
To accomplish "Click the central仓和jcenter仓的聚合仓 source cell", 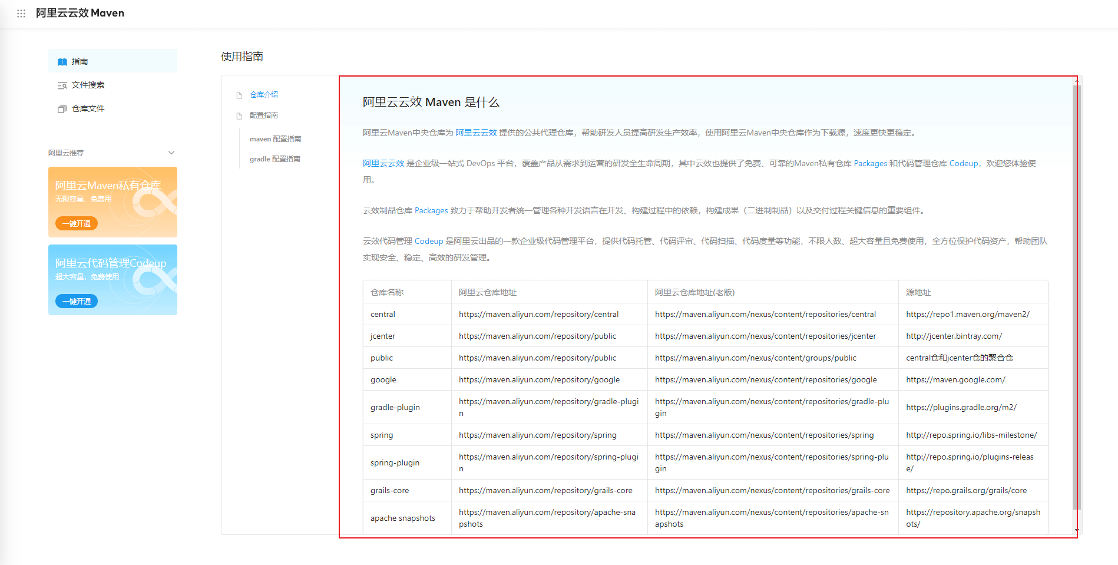I will point(973,358).
